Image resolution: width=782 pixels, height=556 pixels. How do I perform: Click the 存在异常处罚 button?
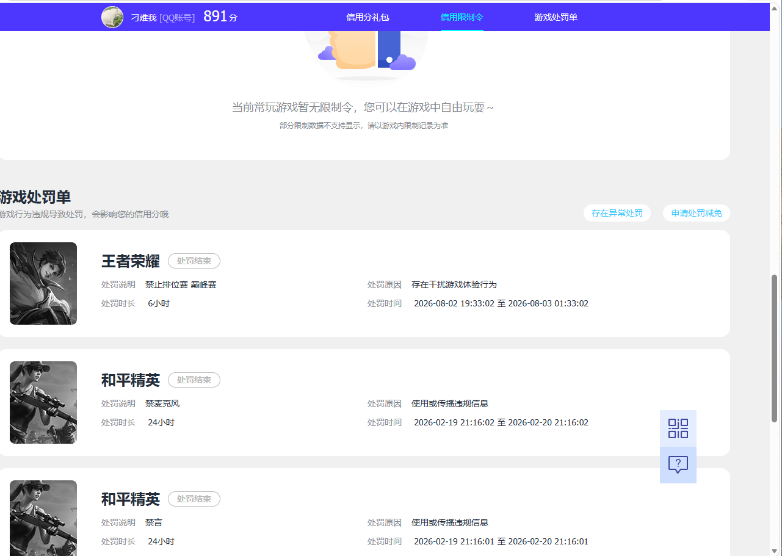[617, 213]
